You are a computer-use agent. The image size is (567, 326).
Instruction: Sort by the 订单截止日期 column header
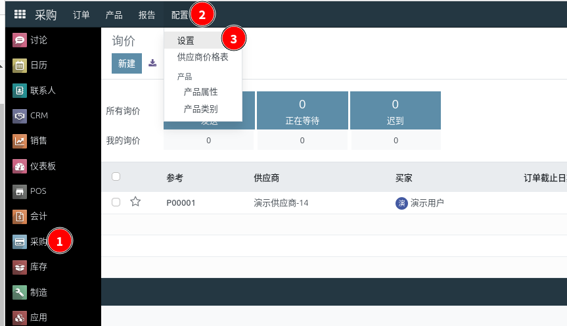(545, 177)
